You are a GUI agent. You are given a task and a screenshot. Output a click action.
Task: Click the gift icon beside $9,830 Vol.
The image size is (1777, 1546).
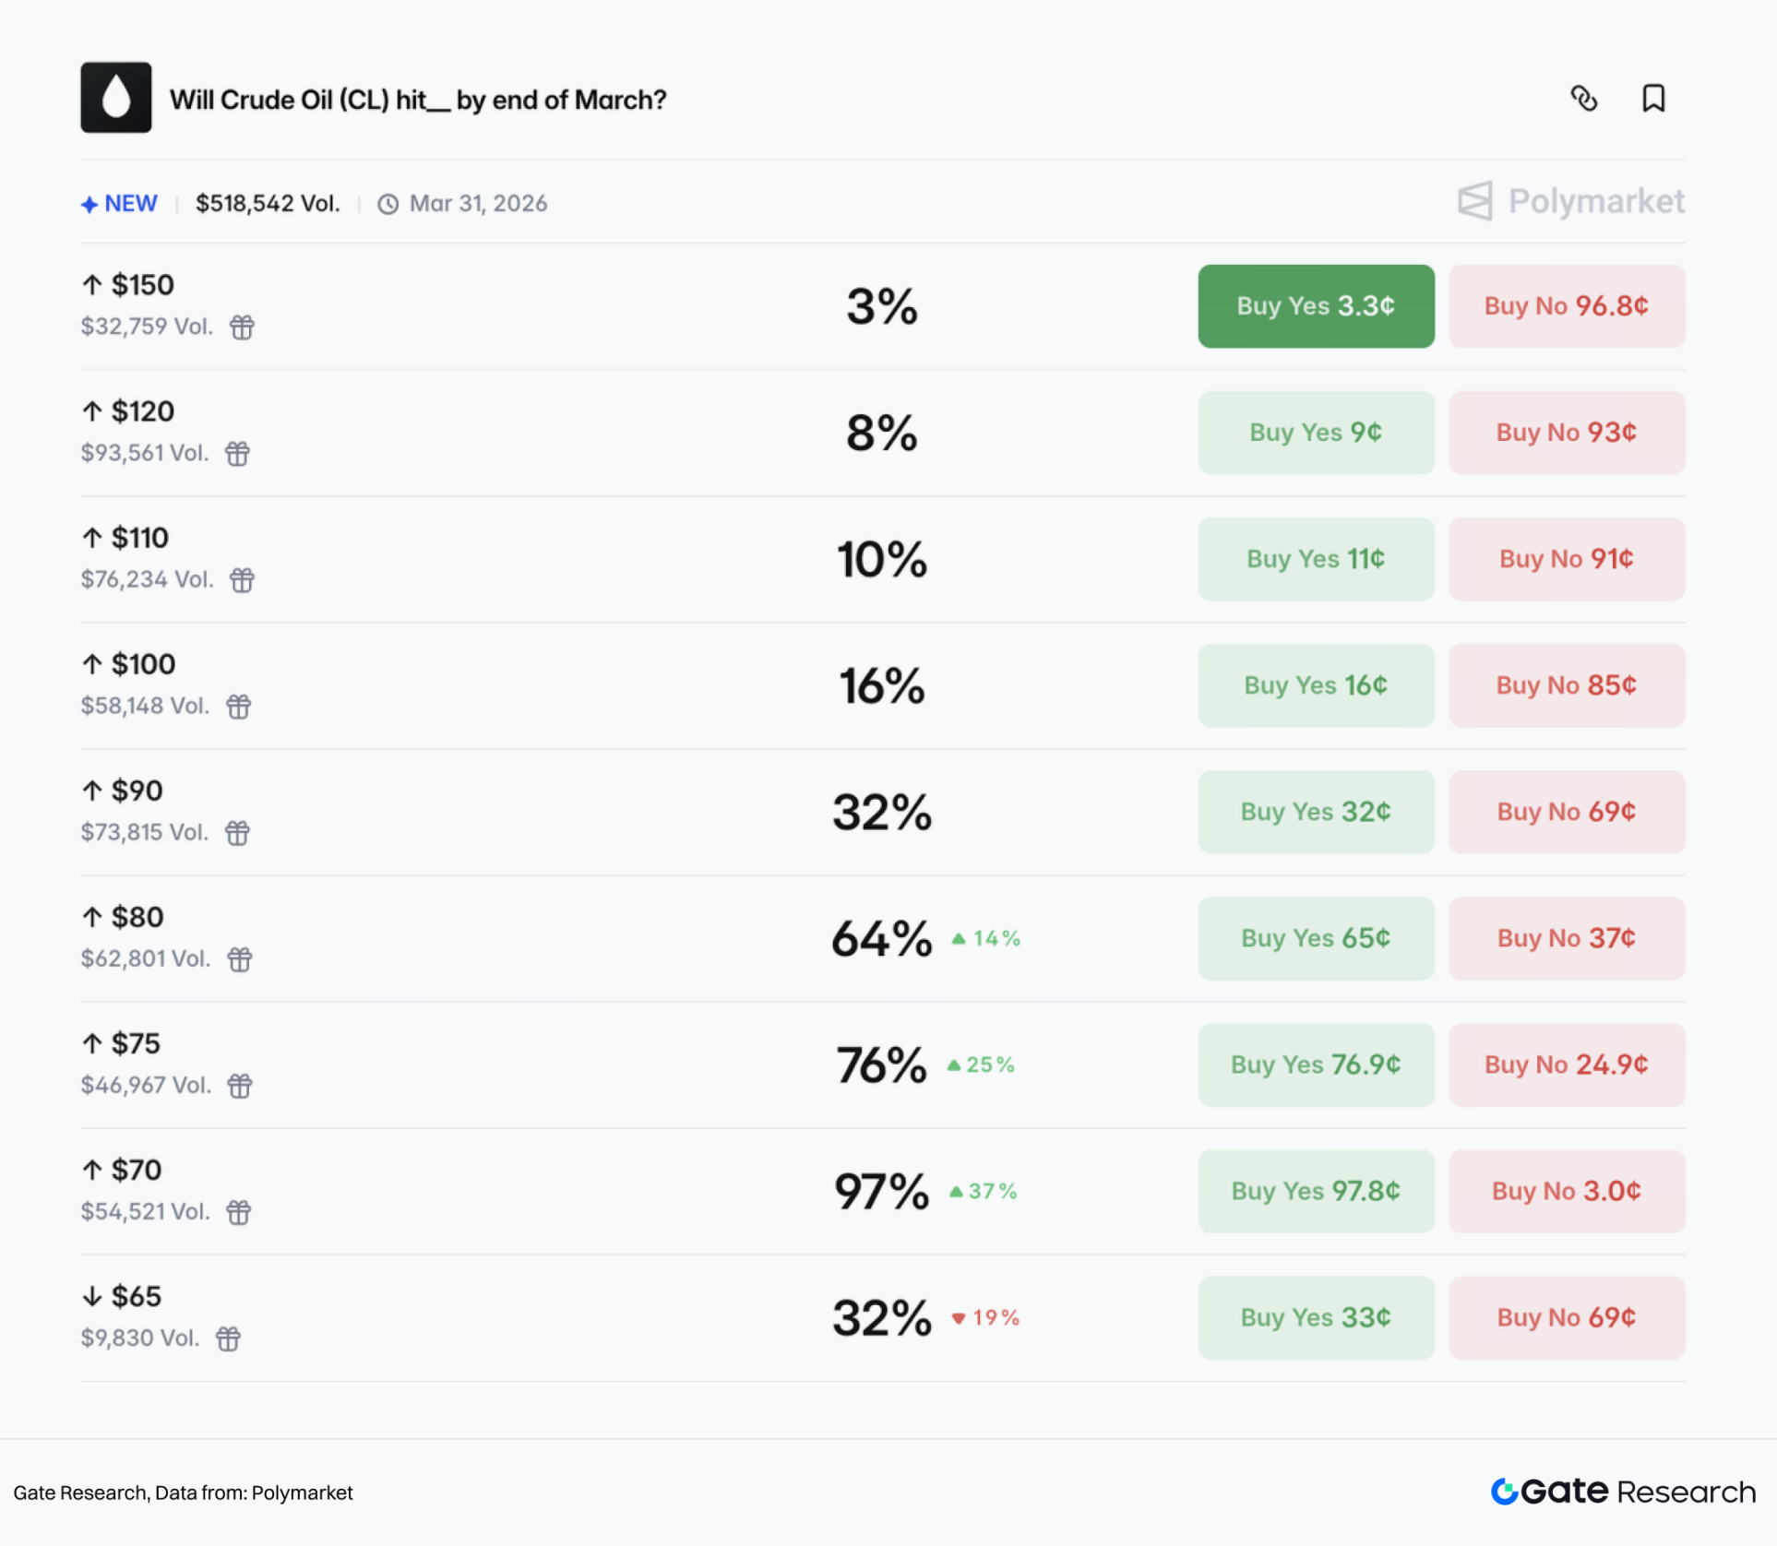pyautogui.click(x=229, y=1338)
